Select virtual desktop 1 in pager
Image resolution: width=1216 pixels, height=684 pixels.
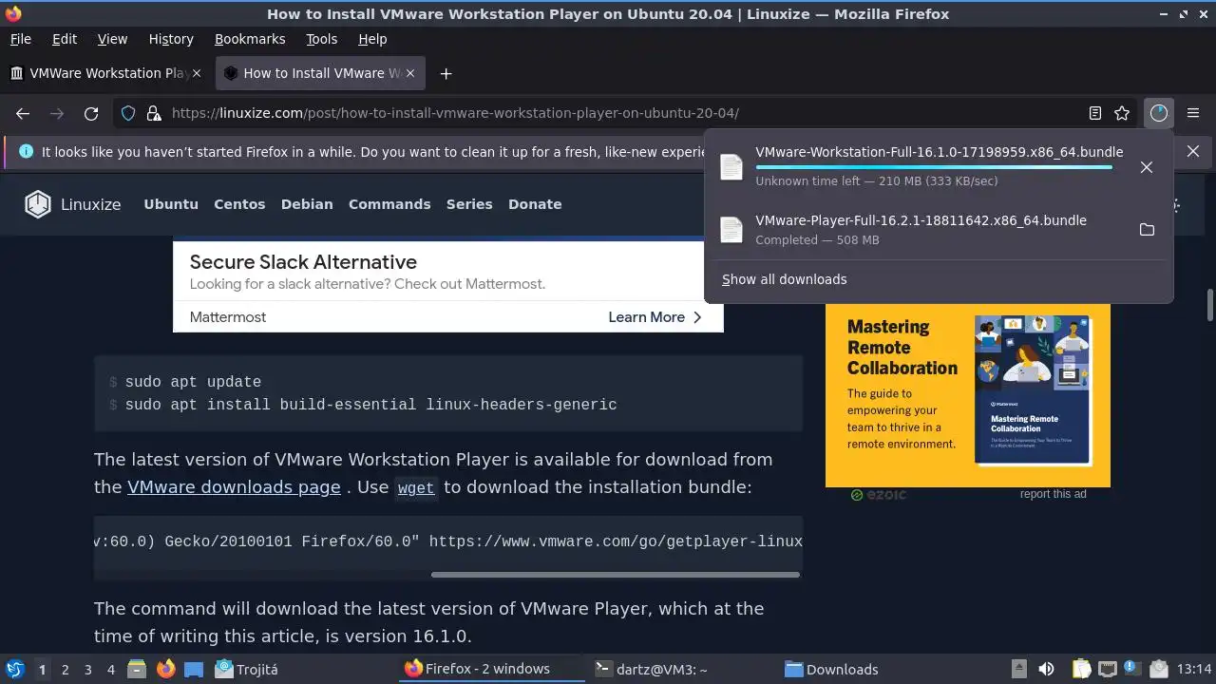[42, 669]
